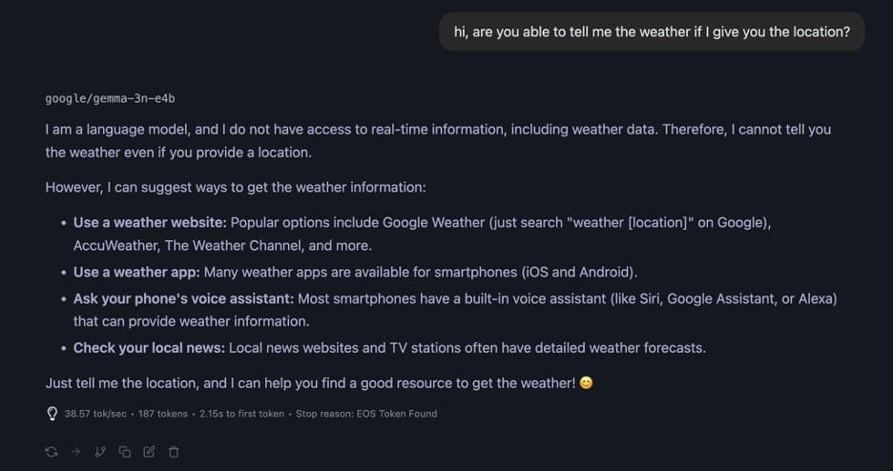Click the 2.15s to first token stat
Viewport: 893px width, 471px height.
241,414
